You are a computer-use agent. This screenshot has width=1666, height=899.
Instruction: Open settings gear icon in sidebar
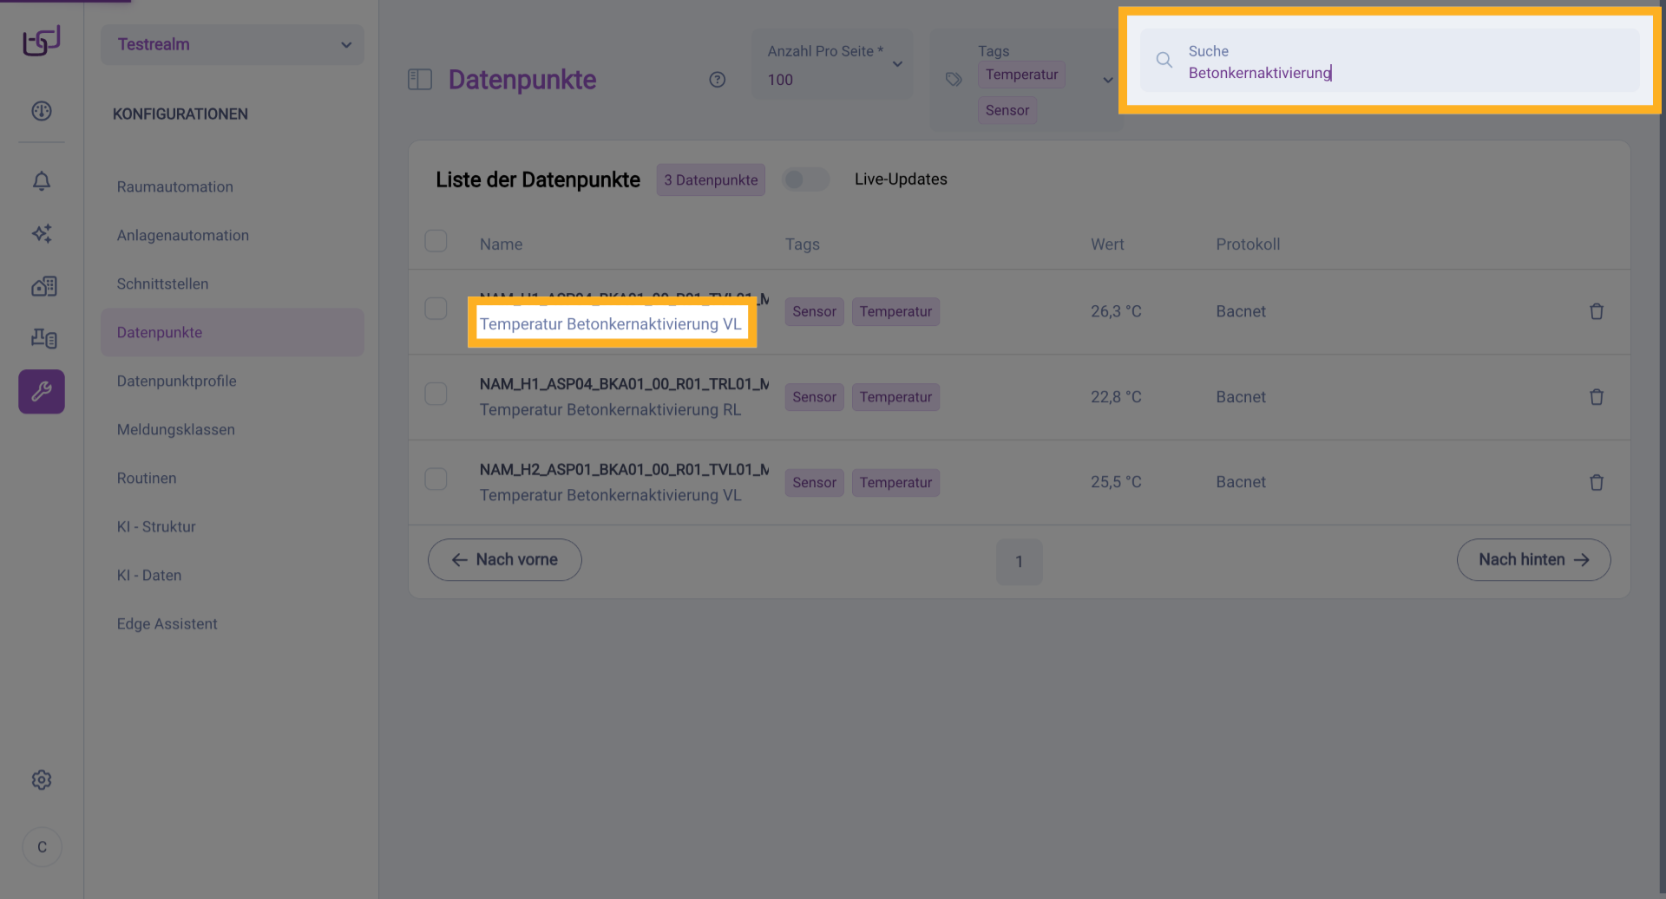click(42, 780)
